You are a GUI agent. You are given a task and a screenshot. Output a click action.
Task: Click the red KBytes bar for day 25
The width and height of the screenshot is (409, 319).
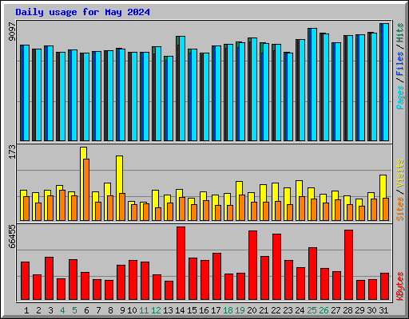pyautogui.click(x=312, y=274)
